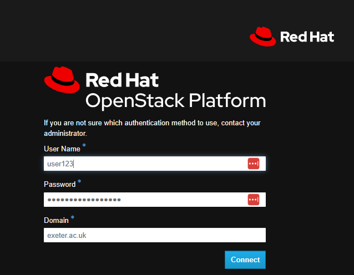Click the Red Hat OpenStack Platform logo
Image resolution: width=354 pixels, height=275 pixels.
(x=155, y=89)
